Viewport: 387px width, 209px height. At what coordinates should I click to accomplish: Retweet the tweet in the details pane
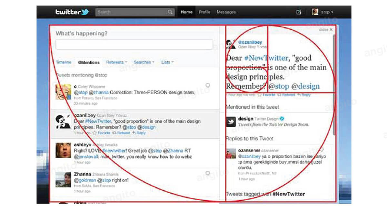tap(286, 95)
